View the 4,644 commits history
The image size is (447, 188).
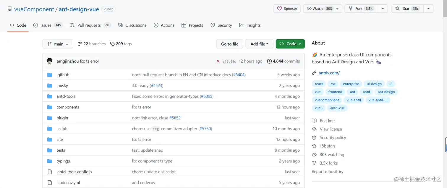point(283,61)
